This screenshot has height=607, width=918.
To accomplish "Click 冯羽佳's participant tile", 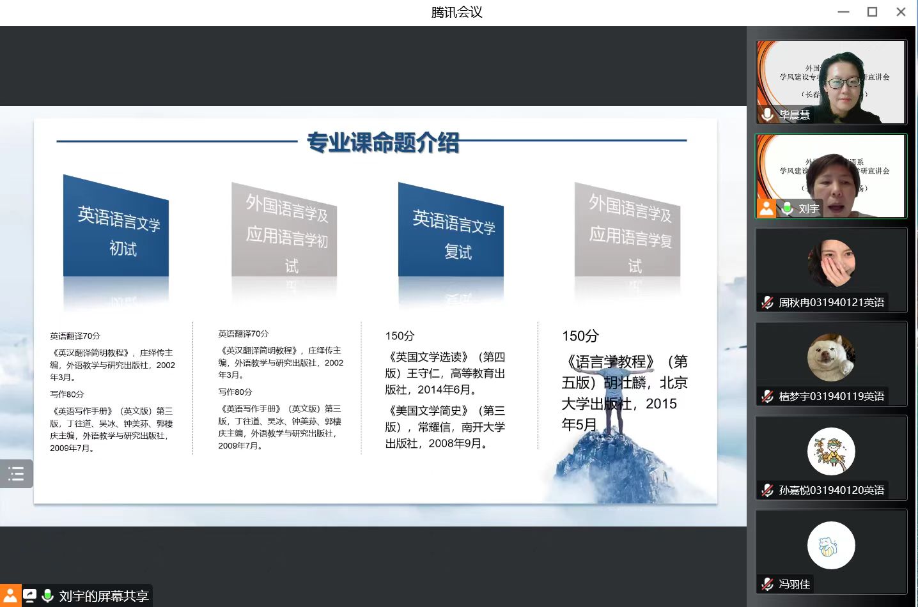I will 831,551.
